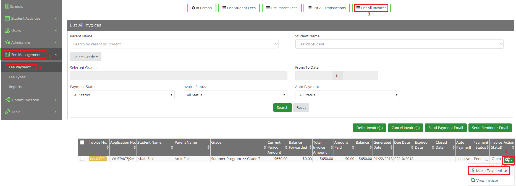Open Fee Types submenu item

point(17,77)
